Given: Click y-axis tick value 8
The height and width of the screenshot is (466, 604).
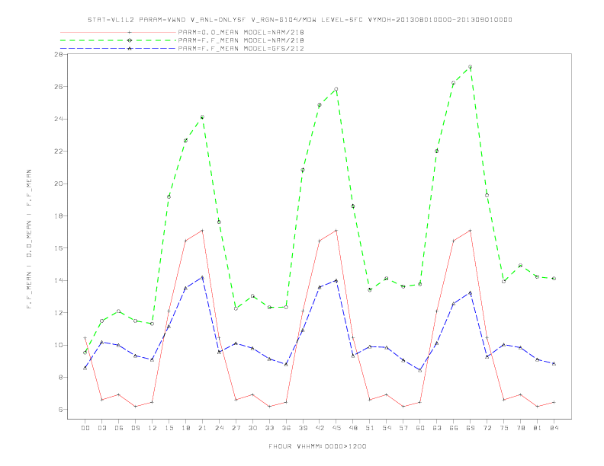Looking at the screenshot, I should coord(60,377).
